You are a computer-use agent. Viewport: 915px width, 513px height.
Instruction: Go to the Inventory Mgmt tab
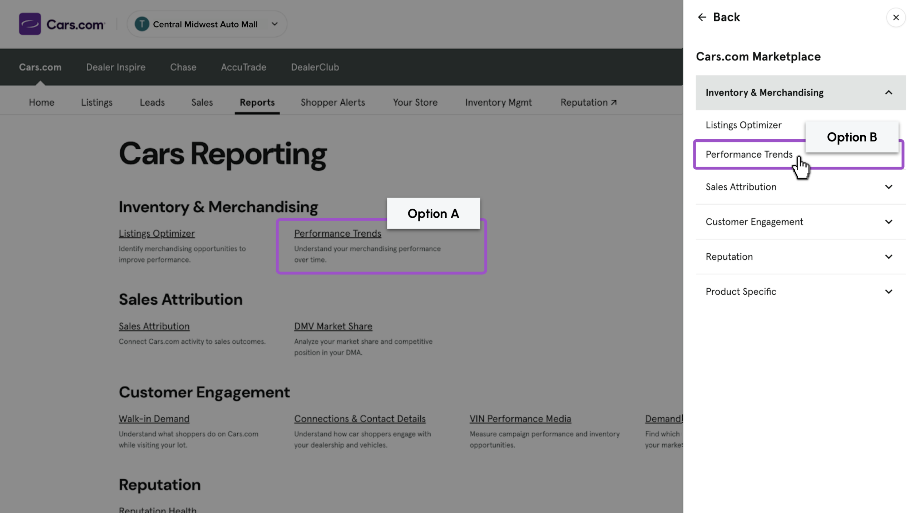tap(498, 102)
